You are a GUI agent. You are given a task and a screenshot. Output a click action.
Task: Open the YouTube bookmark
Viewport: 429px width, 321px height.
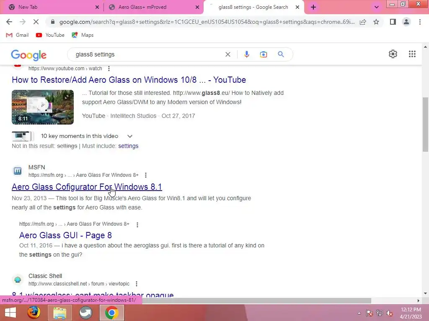click(x=50, y=35)
